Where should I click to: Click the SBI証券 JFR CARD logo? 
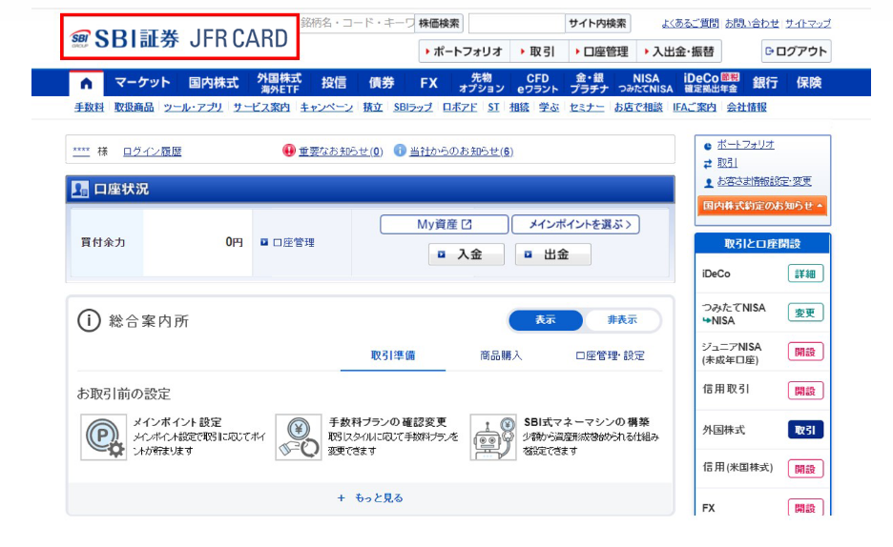(x=179, y=37)
